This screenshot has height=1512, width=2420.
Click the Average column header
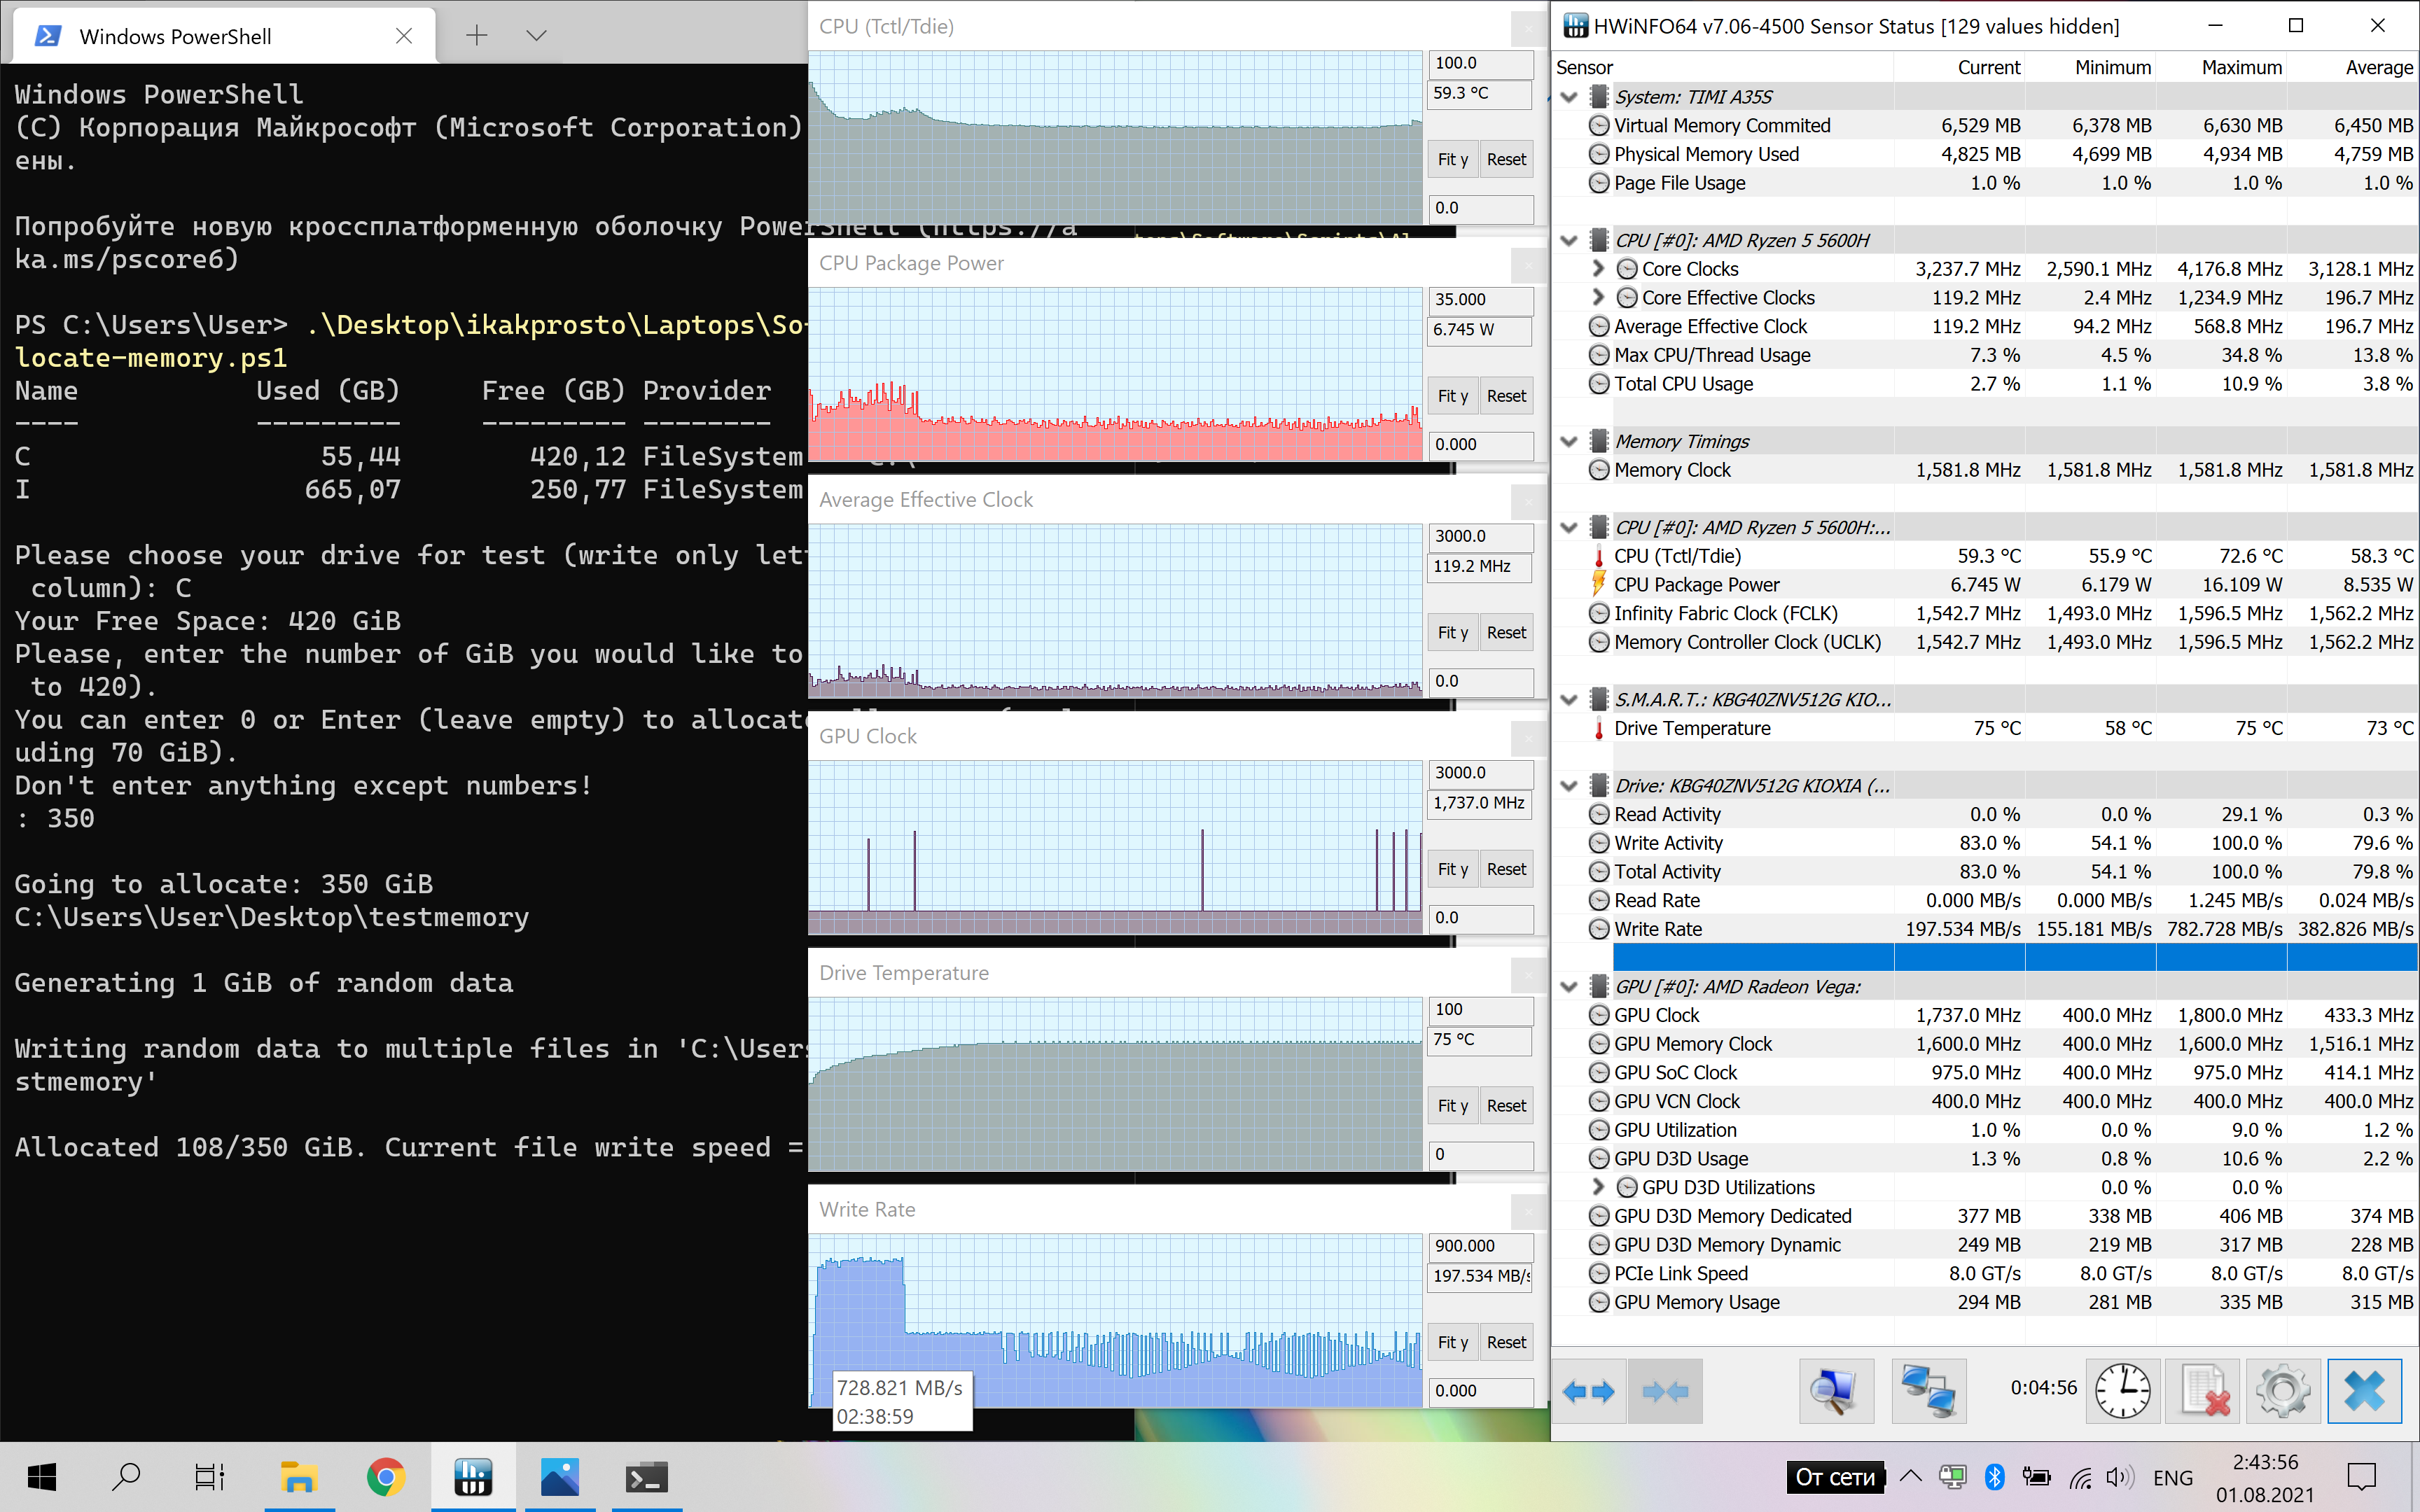(2352, 67)
